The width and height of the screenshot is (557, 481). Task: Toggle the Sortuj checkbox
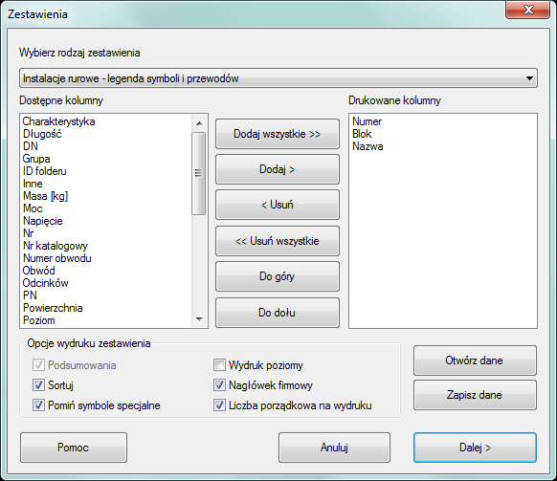[x=38, y=384]
